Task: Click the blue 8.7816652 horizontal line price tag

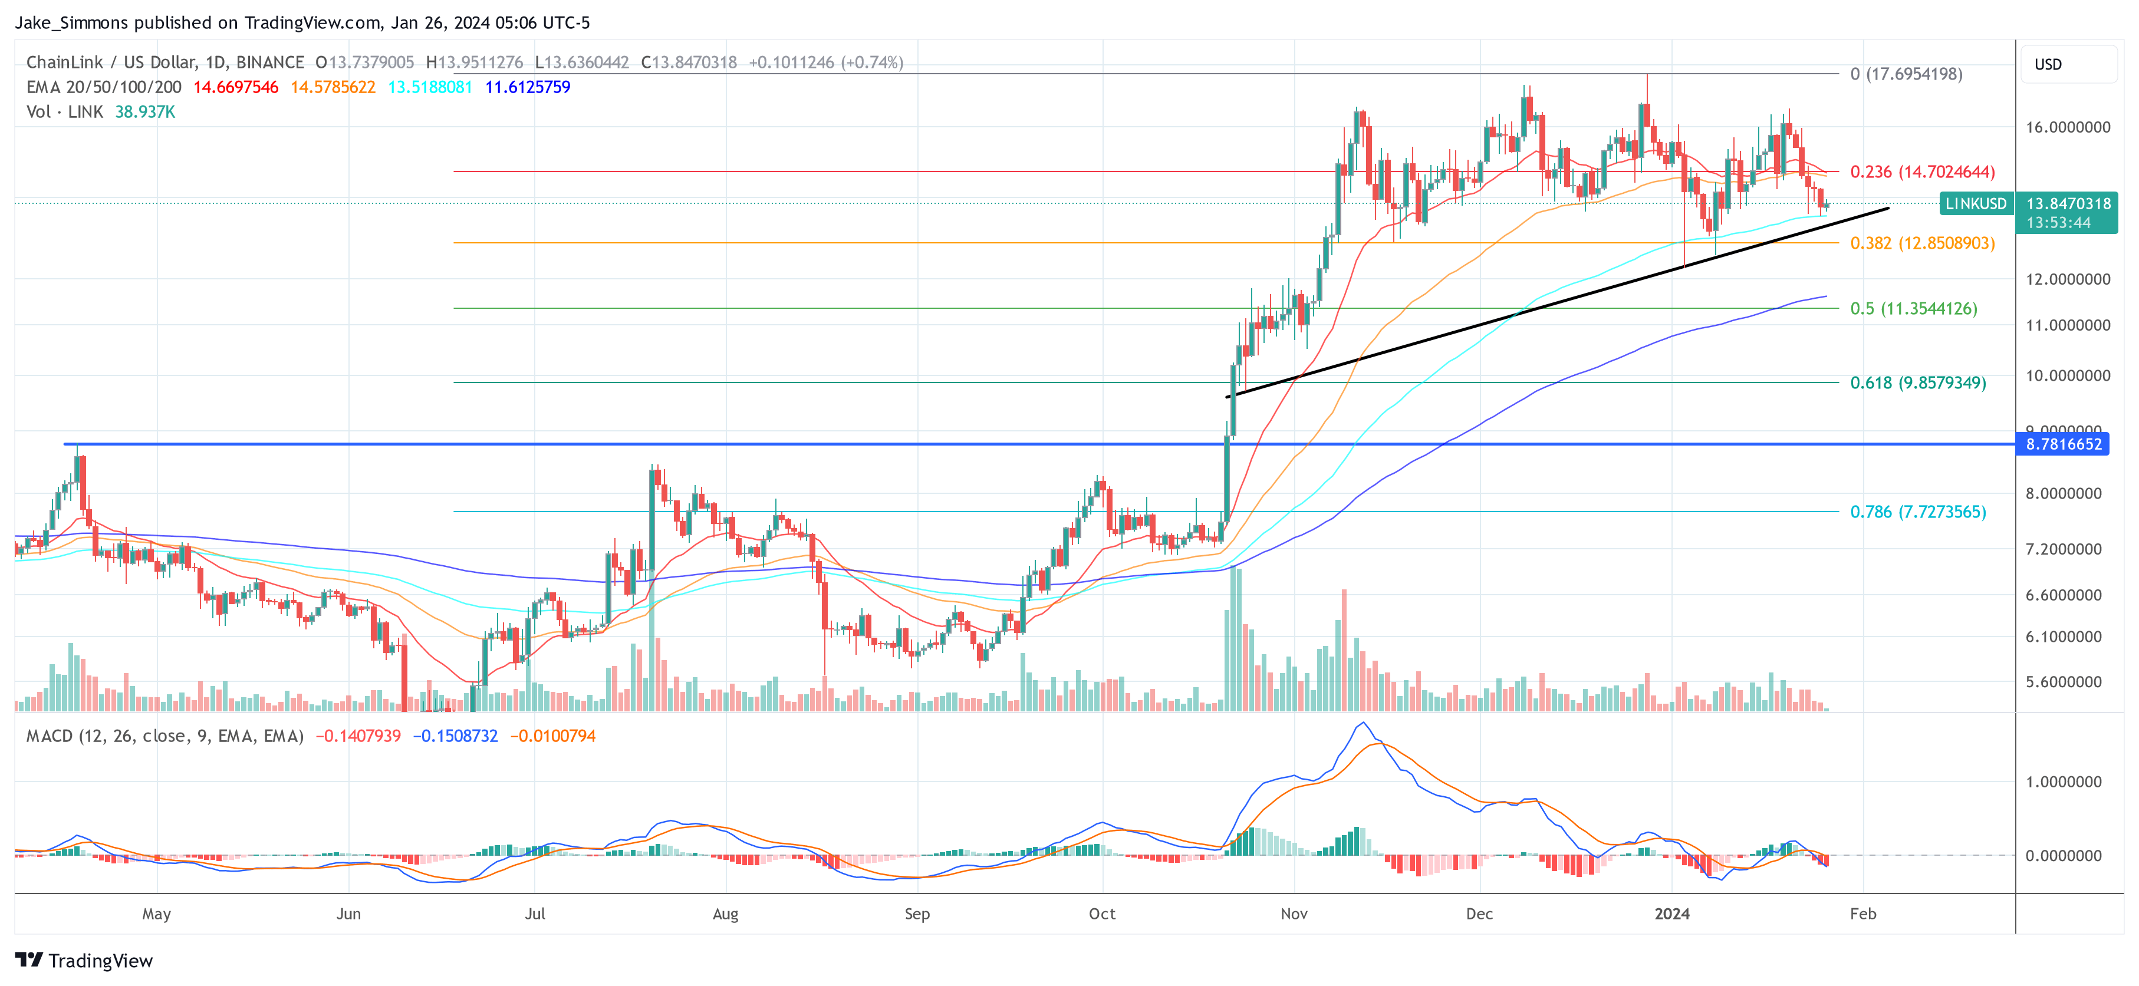Action: (2064, 444)
